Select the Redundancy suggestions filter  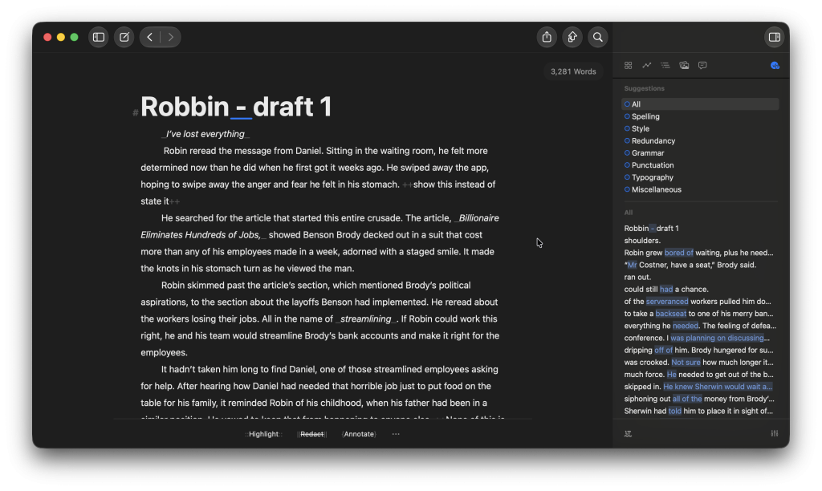[700, 141]
